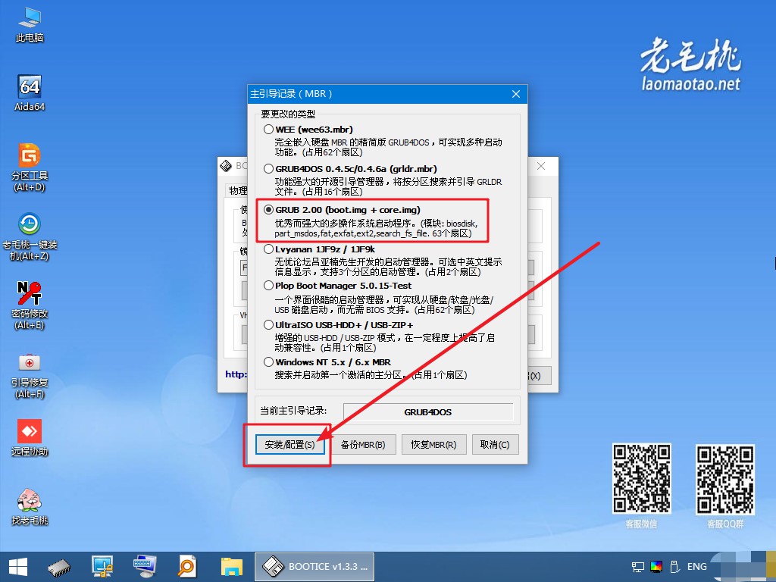776x582 pixels.
Task: Click the ENG language indicator
Action: (x=697, y=567)
